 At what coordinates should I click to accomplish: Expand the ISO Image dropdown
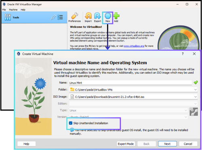[x=196, y=97]
